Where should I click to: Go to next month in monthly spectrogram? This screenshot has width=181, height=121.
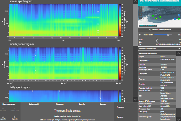point(127,65)
